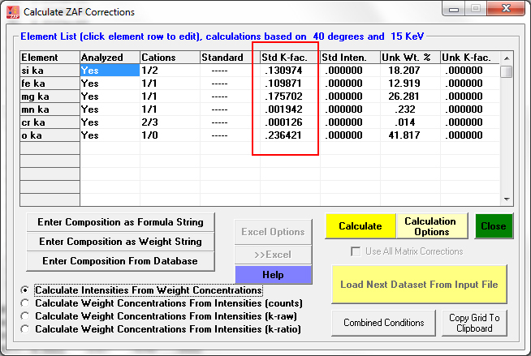Select the Calculate Intensities From Weight Concentrations option

[26, 290]
